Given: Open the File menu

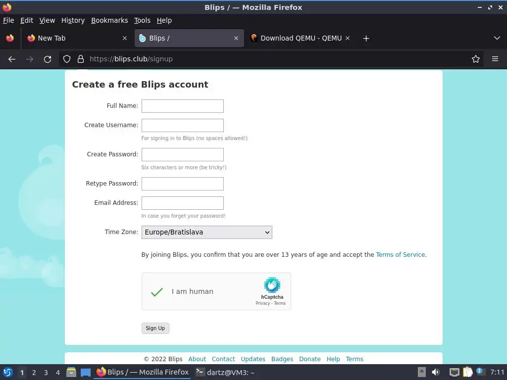Looking at the screenshot, I should 8,20.
